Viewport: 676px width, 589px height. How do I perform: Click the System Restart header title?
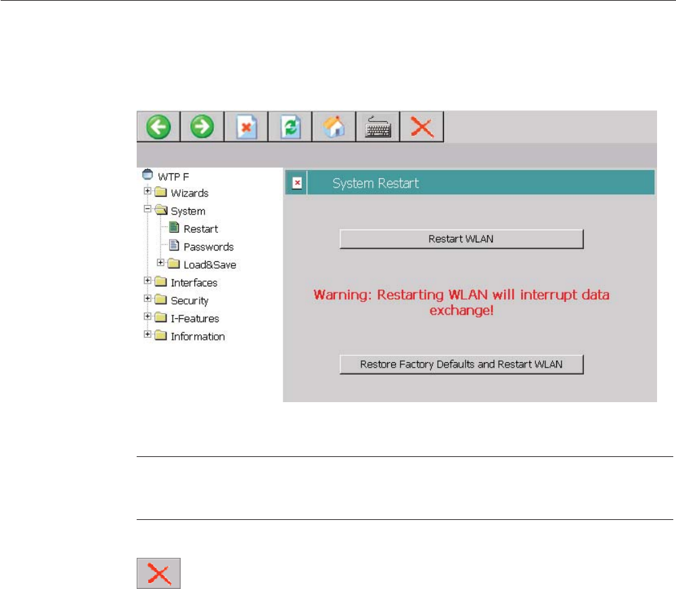pos(376,183)
